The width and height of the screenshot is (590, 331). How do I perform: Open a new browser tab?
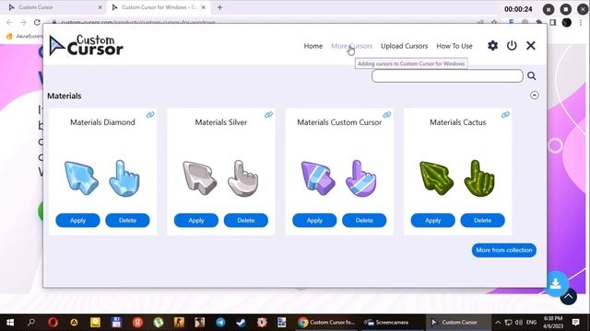[219, 7]
